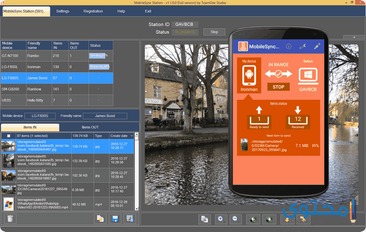Zoom out on the preview image

[x=236, y=219]
